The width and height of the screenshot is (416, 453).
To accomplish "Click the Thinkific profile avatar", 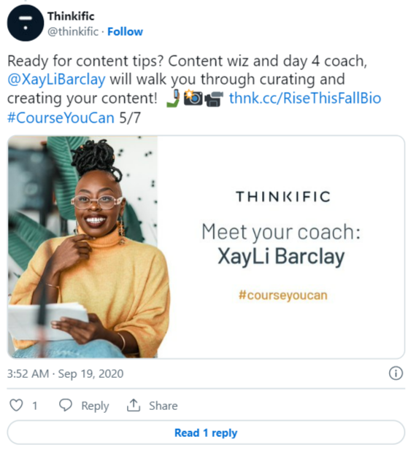I will 25,23.
